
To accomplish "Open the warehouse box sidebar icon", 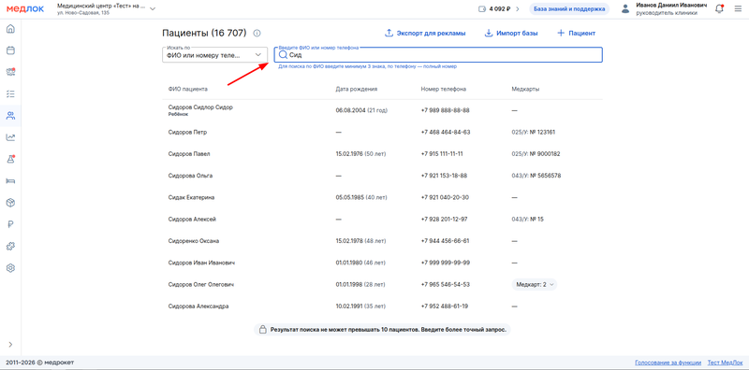I will (x=10, y=203).
